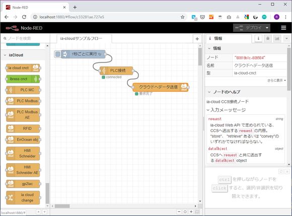Image resolution: width=292 pixels, height=216 pixels.
Task: Click the Pocket extension icon
Action: 202,17
